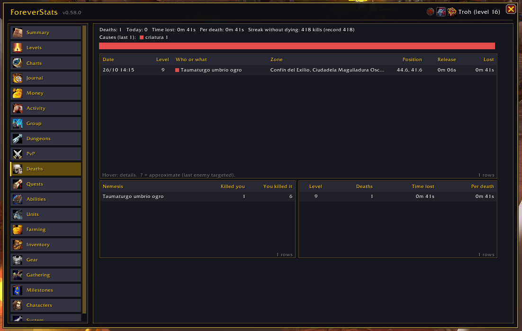Click the Characters portrait icon
This screenshot has width=522, height=331.
tap(18, 305)
